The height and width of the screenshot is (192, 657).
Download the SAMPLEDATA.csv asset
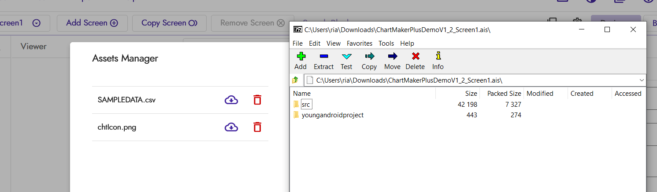coord(231,100)
